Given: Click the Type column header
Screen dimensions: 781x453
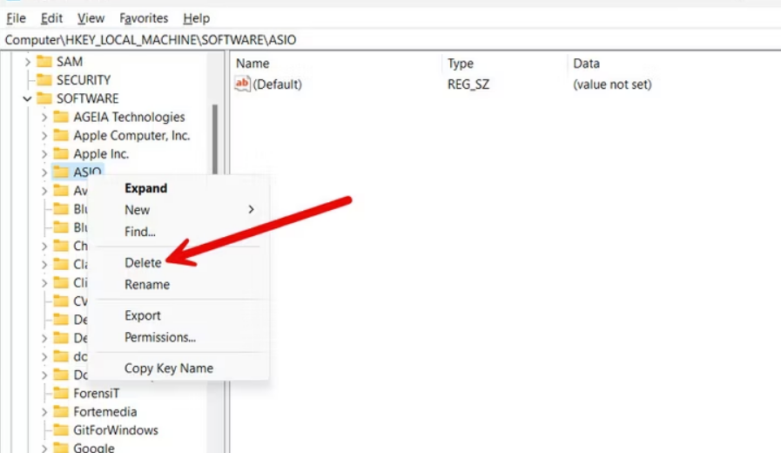Looking at the screenshot, I should pyautogui.click(x=460, y=64).
